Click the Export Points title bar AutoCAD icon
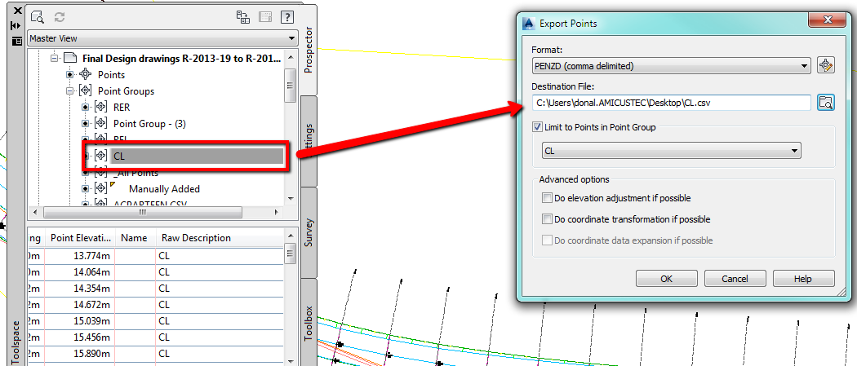Image resolution: width=857 pixels, height=366 pixels. pyautogui.click(x=528, y=23)
